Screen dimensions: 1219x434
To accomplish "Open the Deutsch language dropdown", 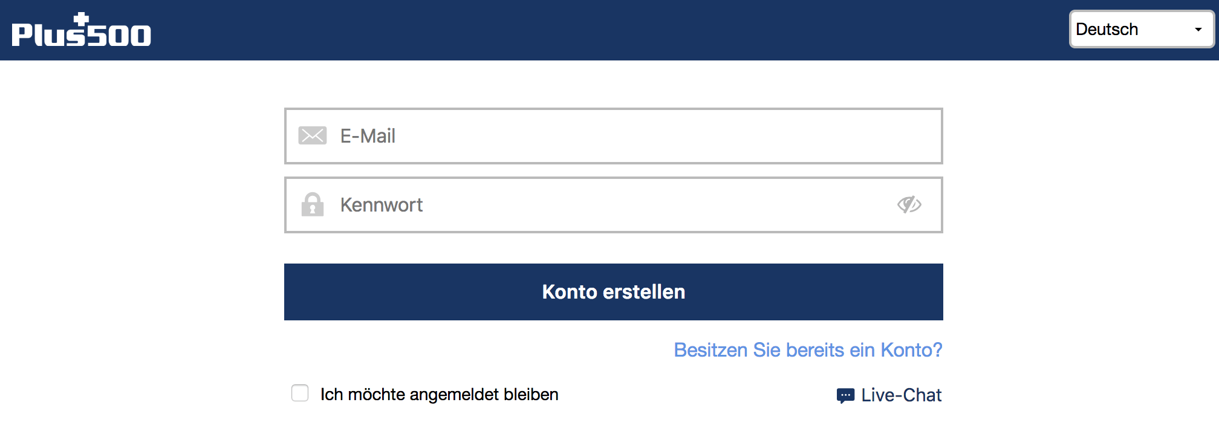I will click(x=1142, y=29).
